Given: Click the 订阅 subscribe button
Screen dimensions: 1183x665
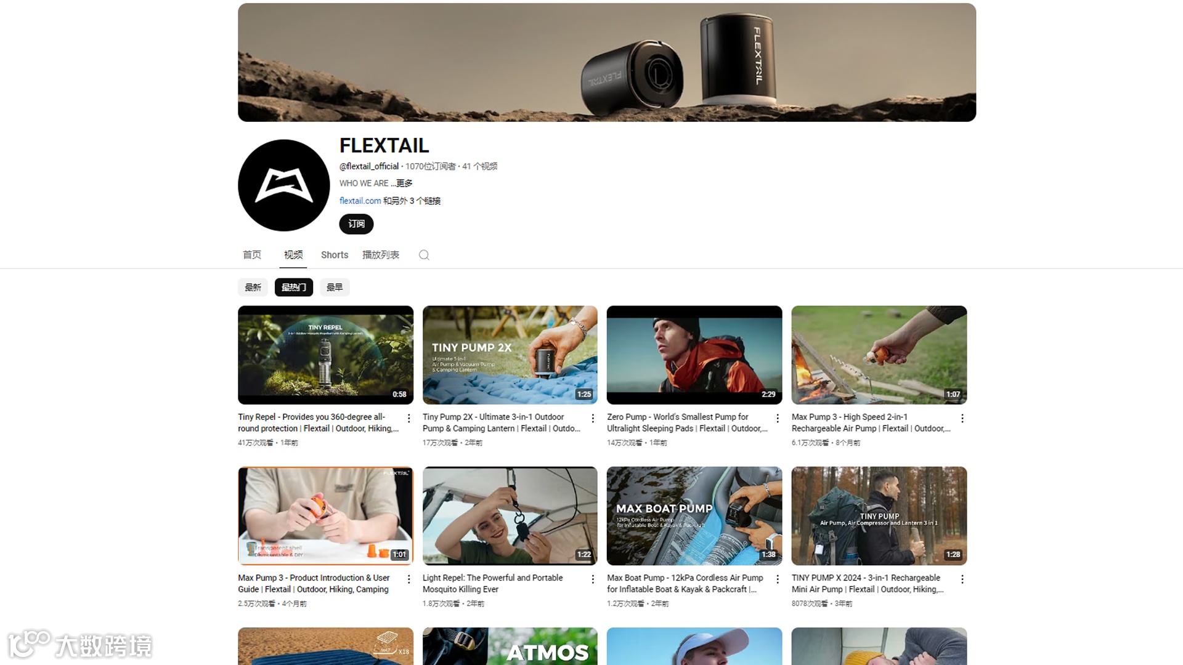Looking at the screenshot, I should pyautogui.click(x=356, y=224).
